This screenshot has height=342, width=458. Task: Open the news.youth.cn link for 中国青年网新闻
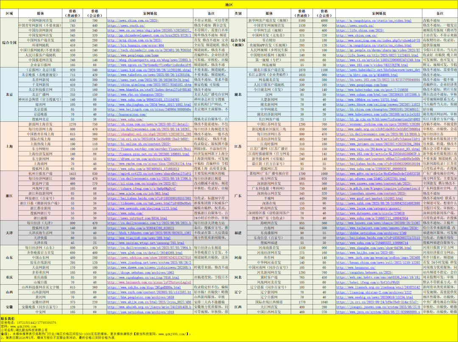pos(126,25)
